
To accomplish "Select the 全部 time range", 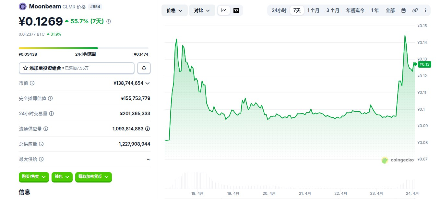I will tap(390, 10).
